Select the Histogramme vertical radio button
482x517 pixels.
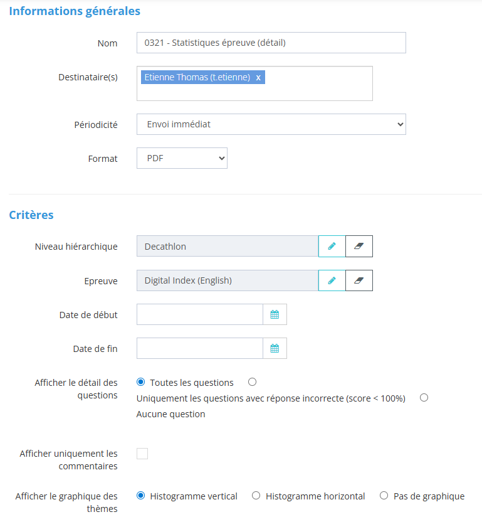click(140, 496)
